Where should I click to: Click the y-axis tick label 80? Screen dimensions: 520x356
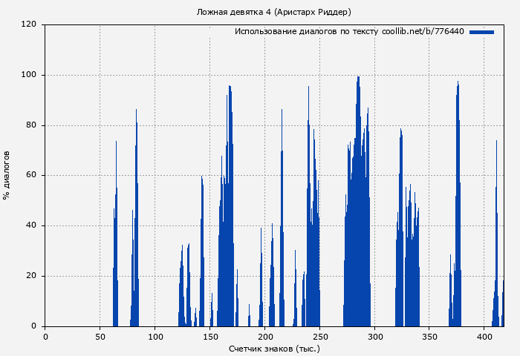(x=31, y=125)
